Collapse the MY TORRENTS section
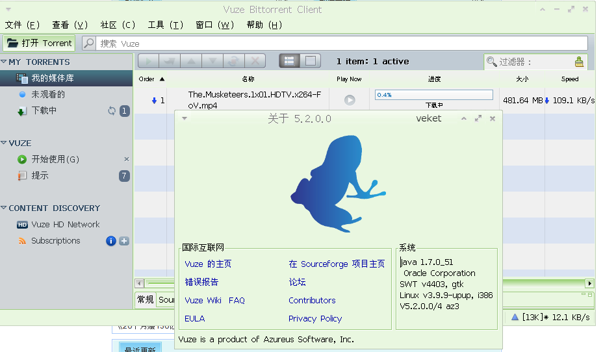Image resolution: width=603 pixels, height=352 pixels. point(4,62)
